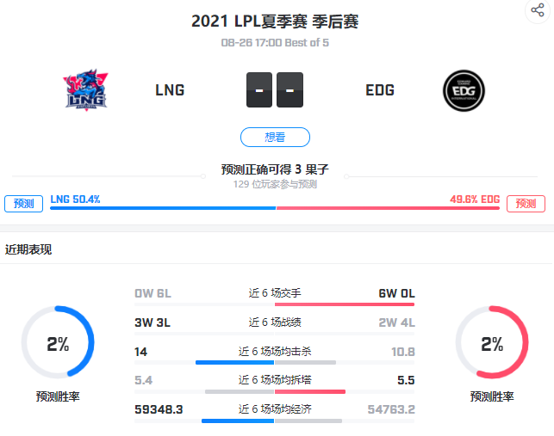Select the EDG team name
The image size is (554, 436).
(x=380, y=90)
